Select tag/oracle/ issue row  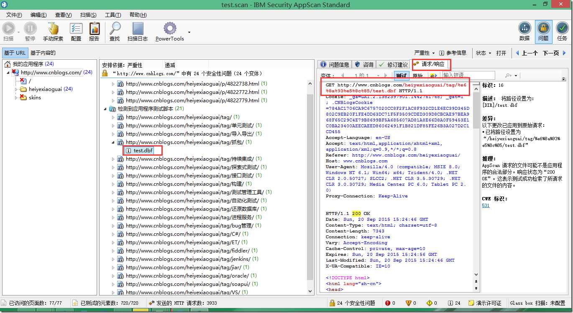click(187, 275)
